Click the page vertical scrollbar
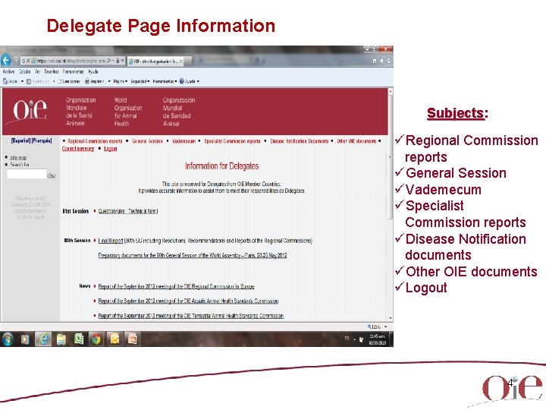 [x=391, y=205]
